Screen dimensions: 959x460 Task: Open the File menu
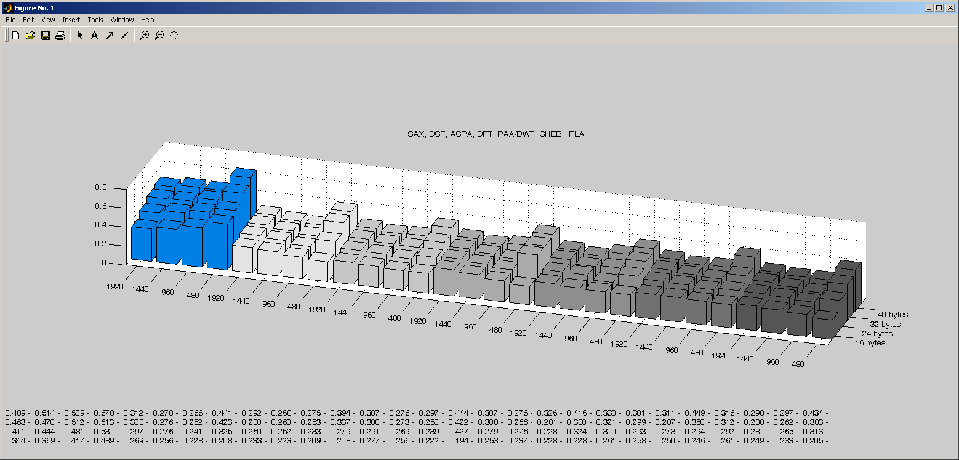click(10, 20)
